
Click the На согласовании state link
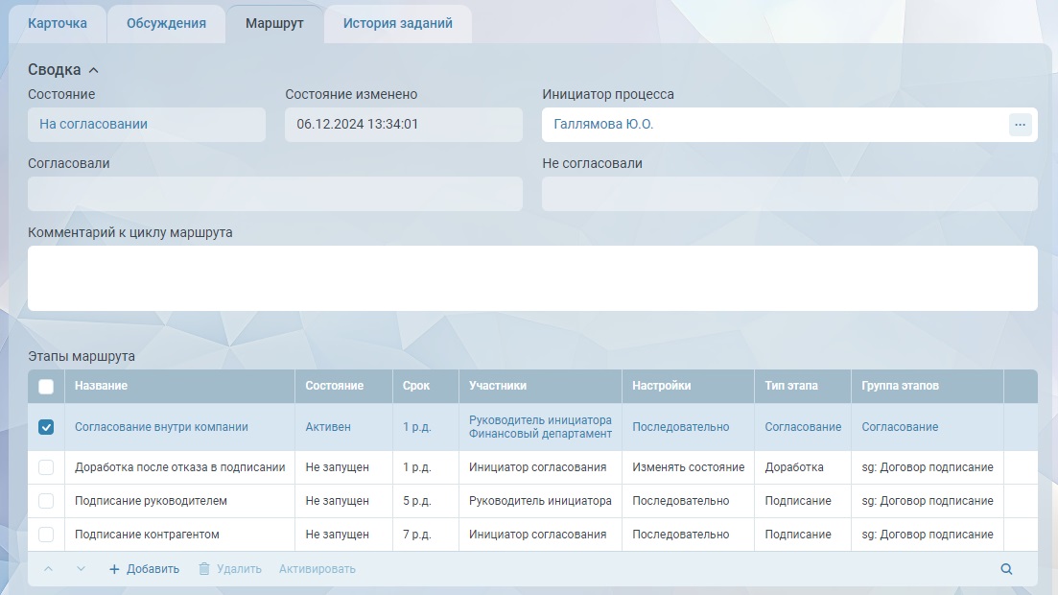coord(93,125)
